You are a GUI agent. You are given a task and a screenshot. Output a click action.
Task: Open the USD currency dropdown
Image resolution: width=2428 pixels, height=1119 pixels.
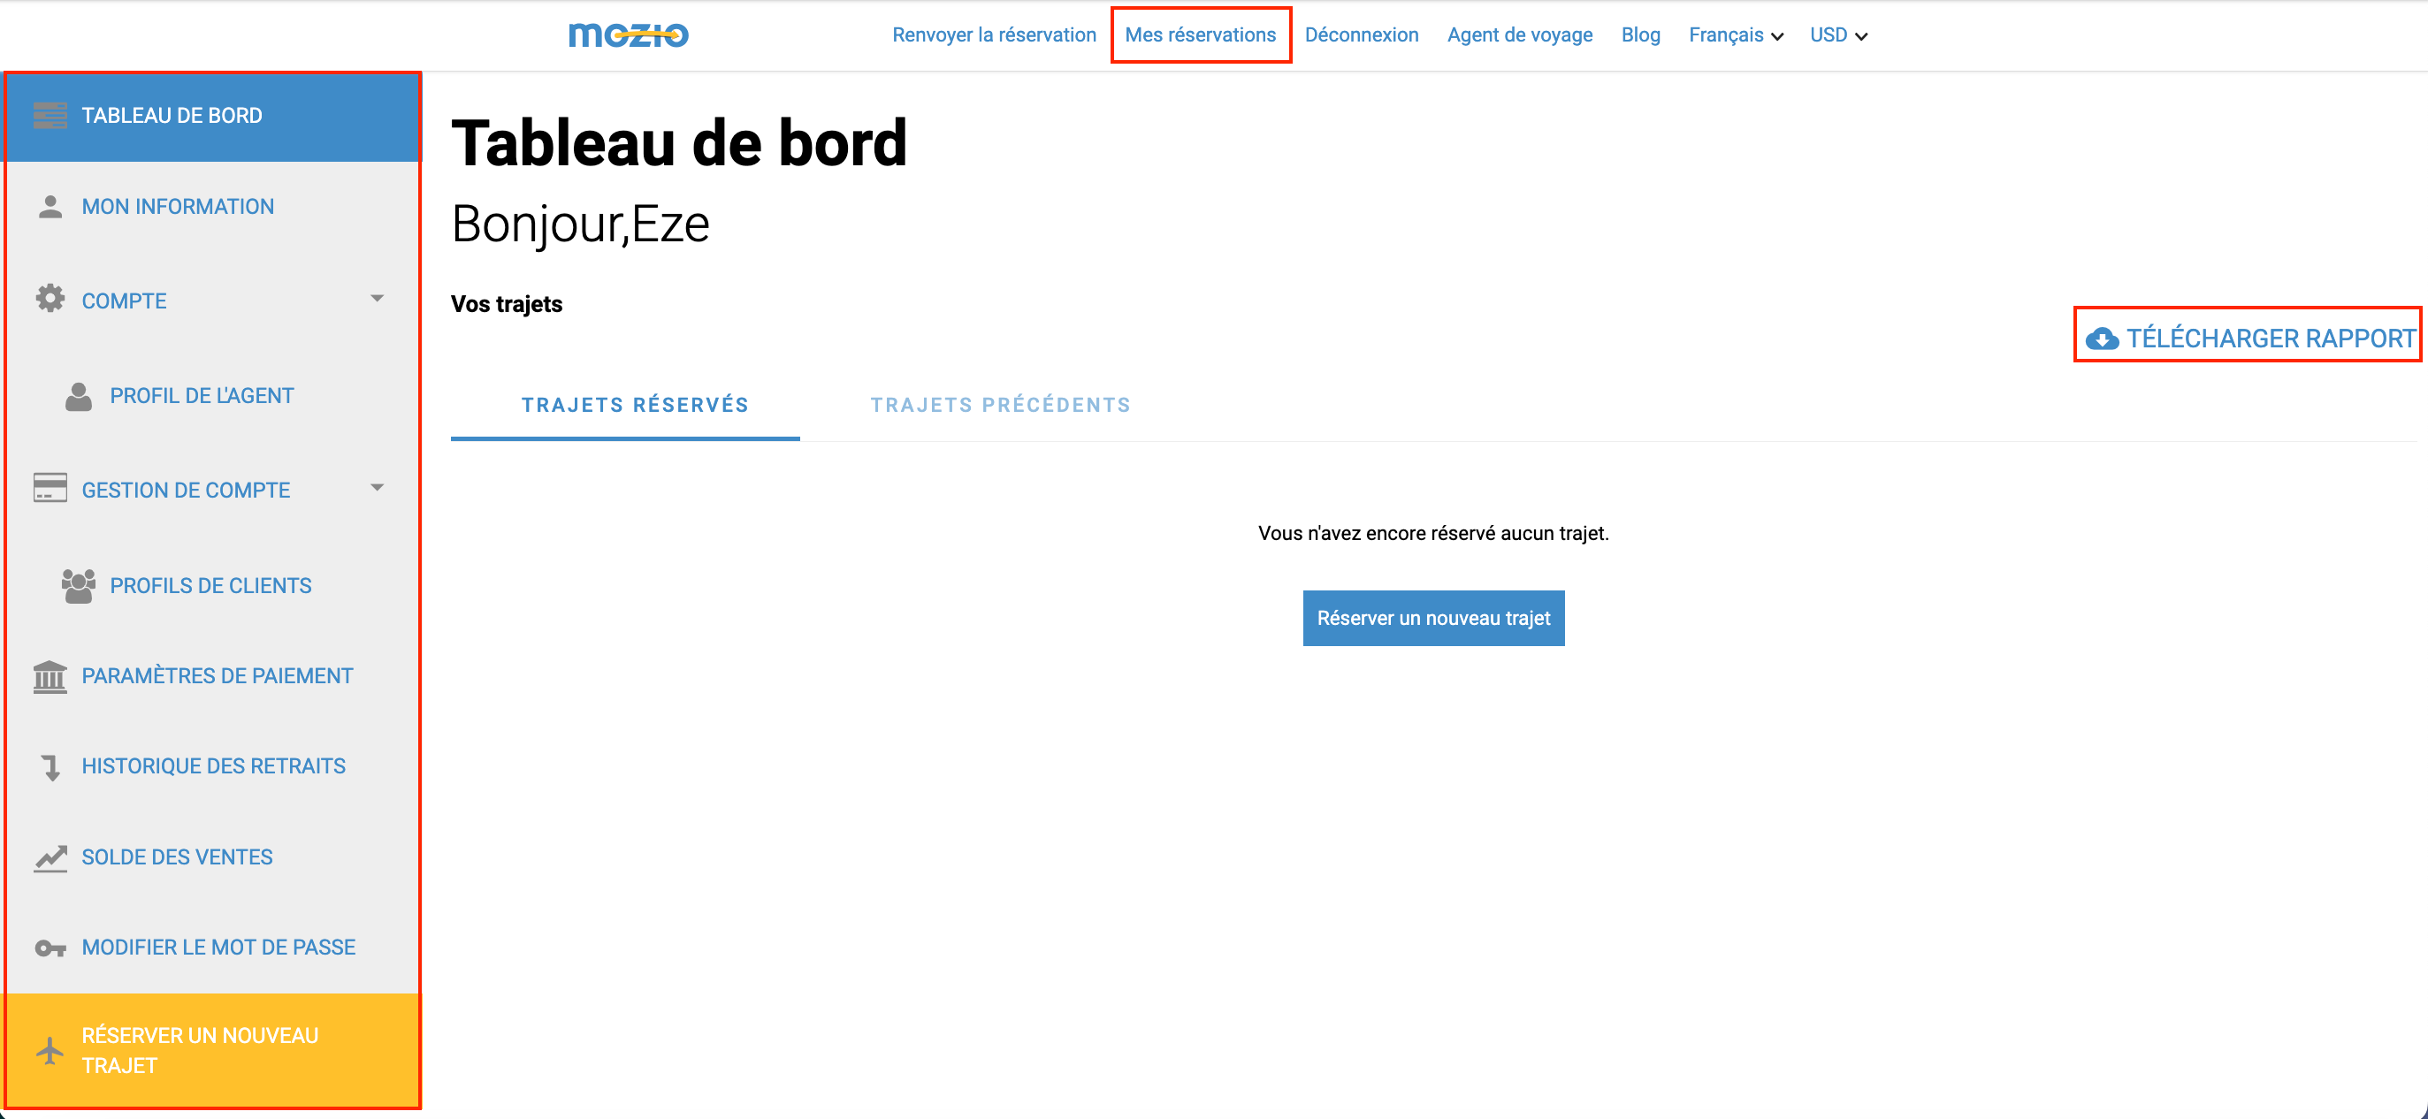tap(1838, 35)
